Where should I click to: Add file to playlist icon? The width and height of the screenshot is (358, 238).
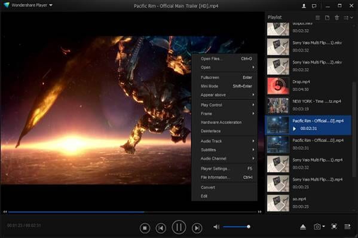327,17
